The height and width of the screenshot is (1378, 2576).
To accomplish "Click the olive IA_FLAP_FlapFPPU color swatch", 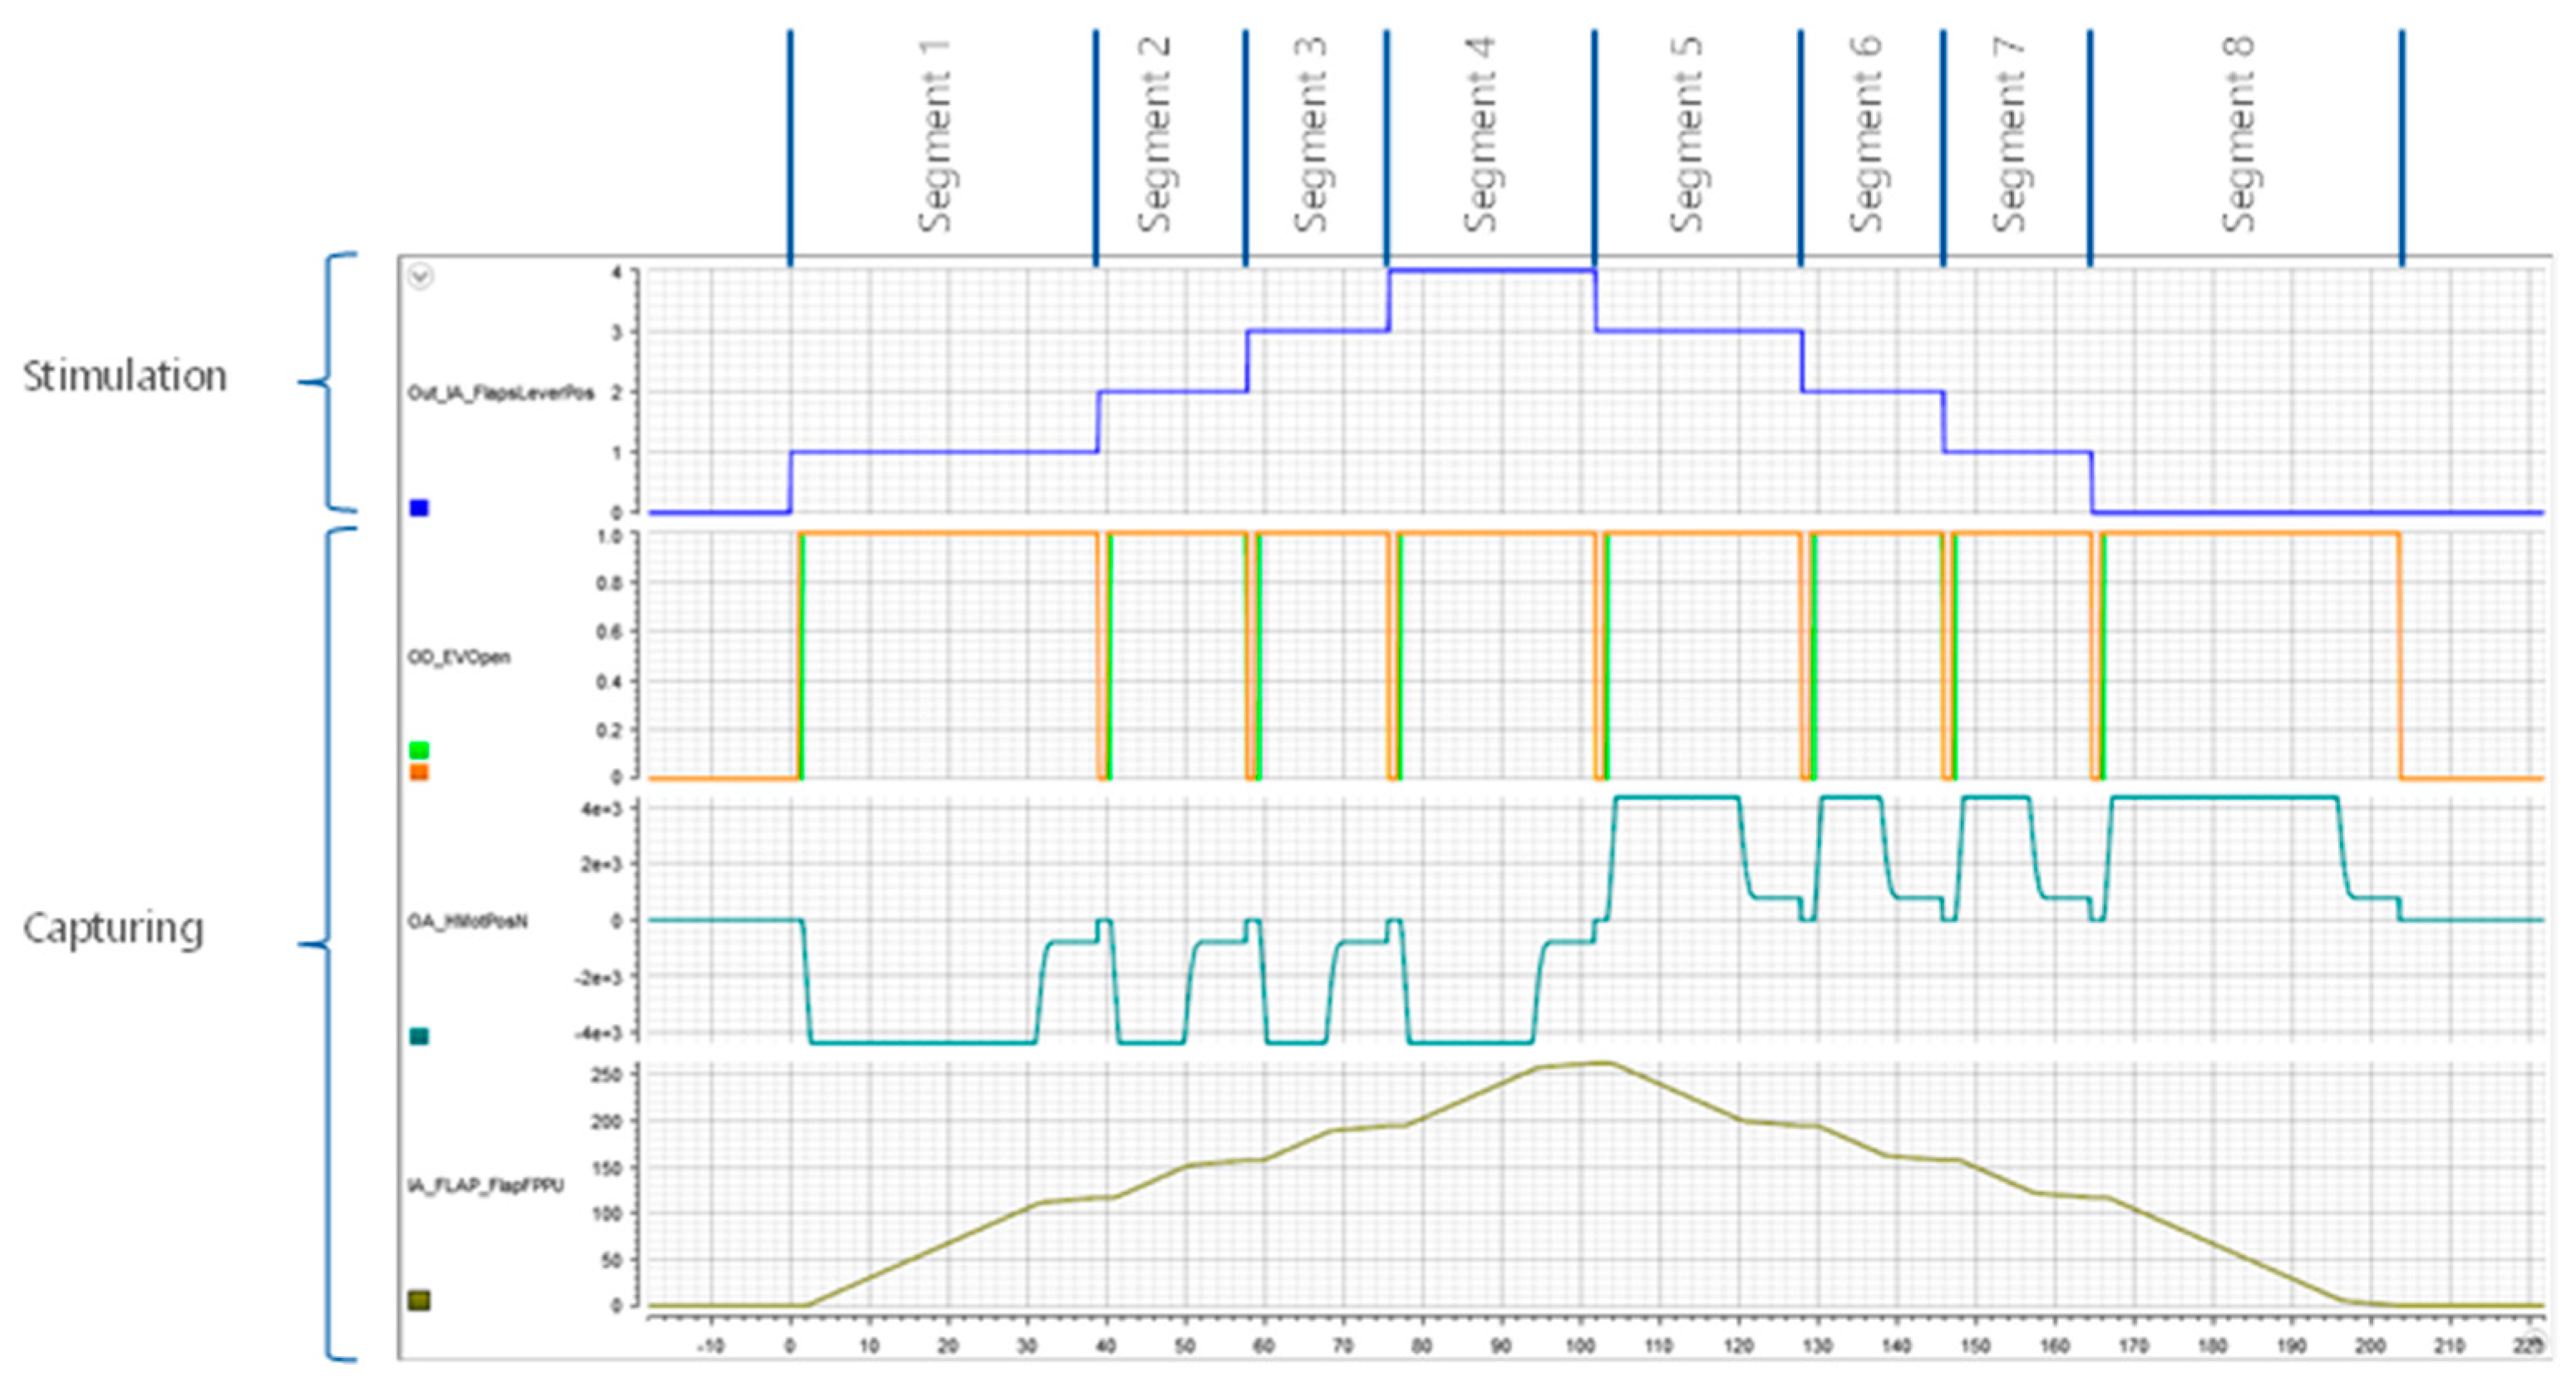I will click(419, 1300).
